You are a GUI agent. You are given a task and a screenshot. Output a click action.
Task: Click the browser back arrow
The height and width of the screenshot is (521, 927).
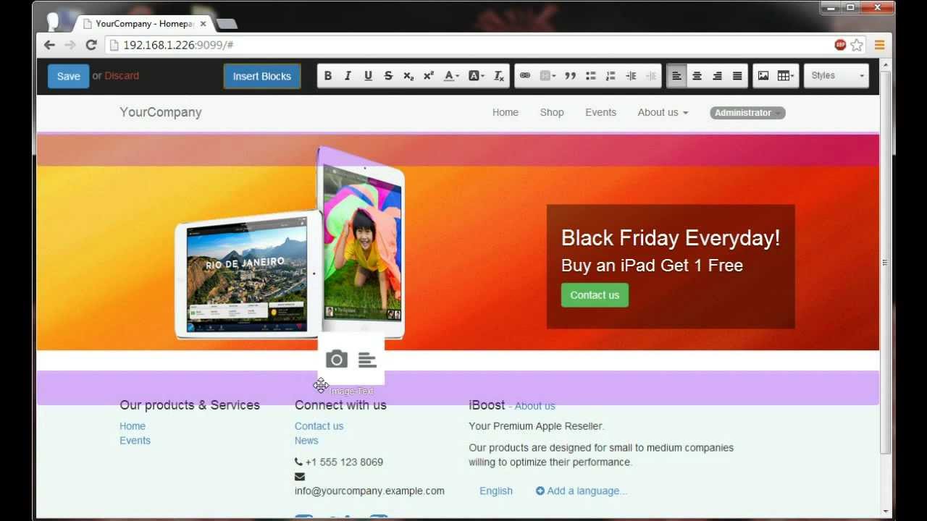(49, 45)
